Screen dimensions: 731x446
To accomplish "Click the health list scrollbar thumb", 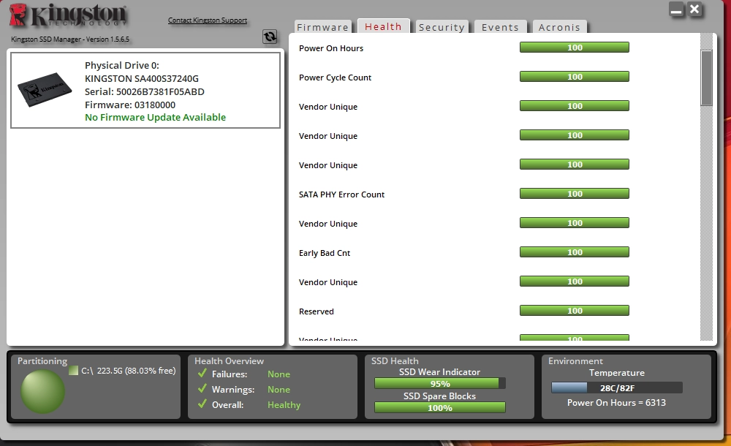I will (x=707, y=78).
